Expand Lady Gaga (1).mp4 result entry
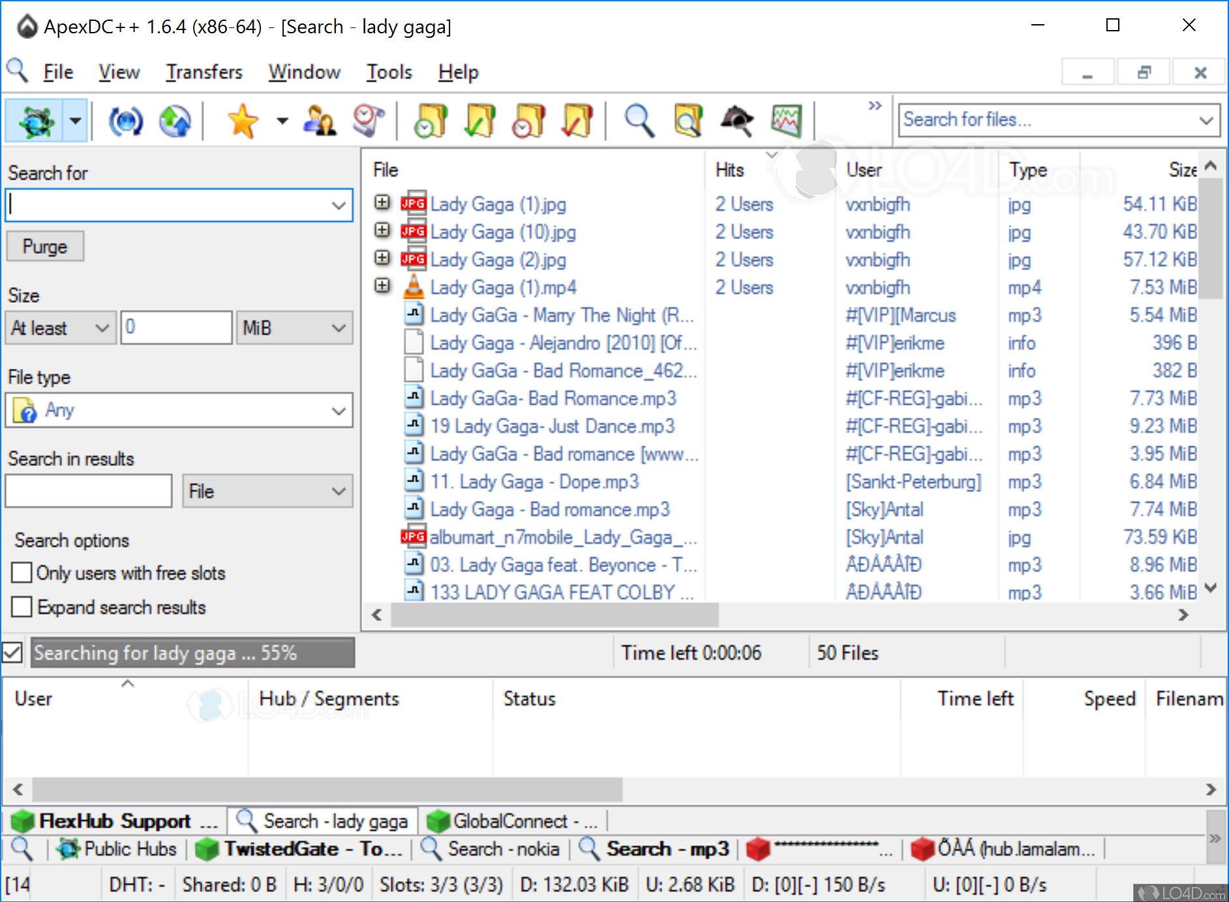Image resolution: width=1229 pixels, height=902 pixels. [x=382, y=286]
